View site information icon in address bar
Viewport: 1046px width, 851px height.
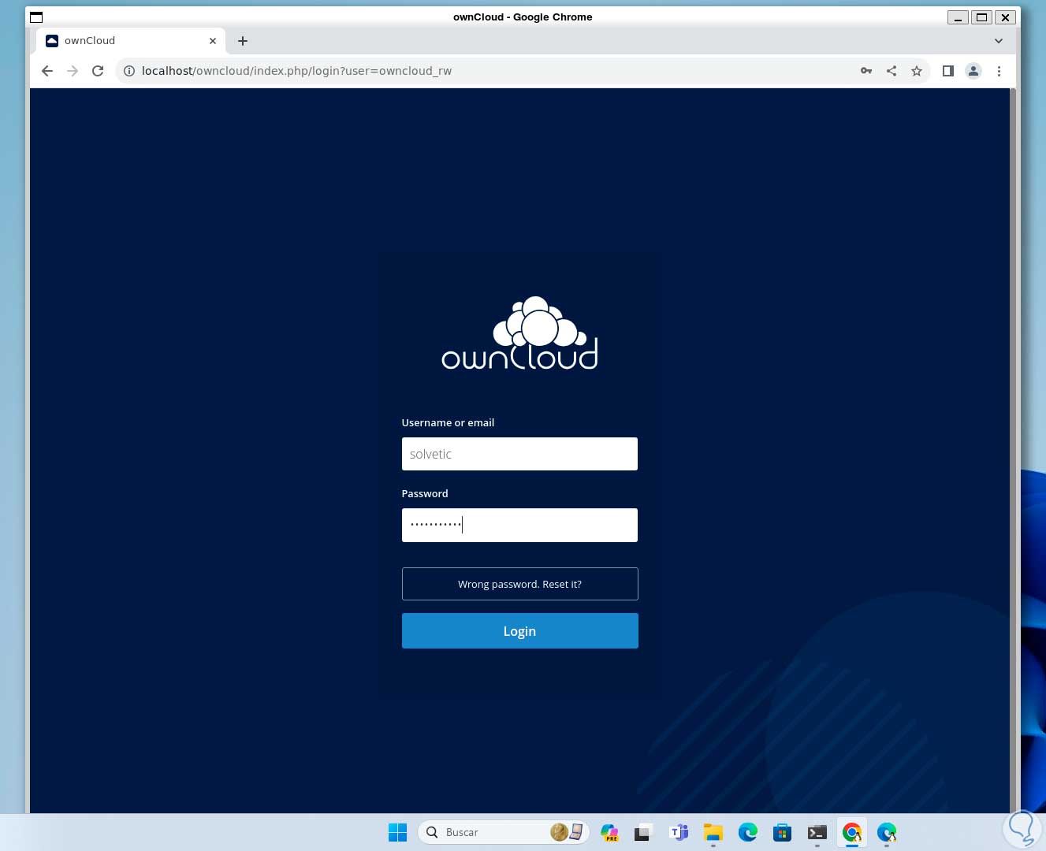click(x=129, y=71)
